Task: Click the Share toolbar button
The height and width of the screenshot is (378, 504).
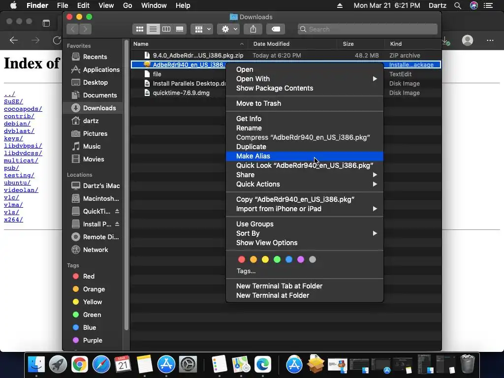Action: point(253,29)
